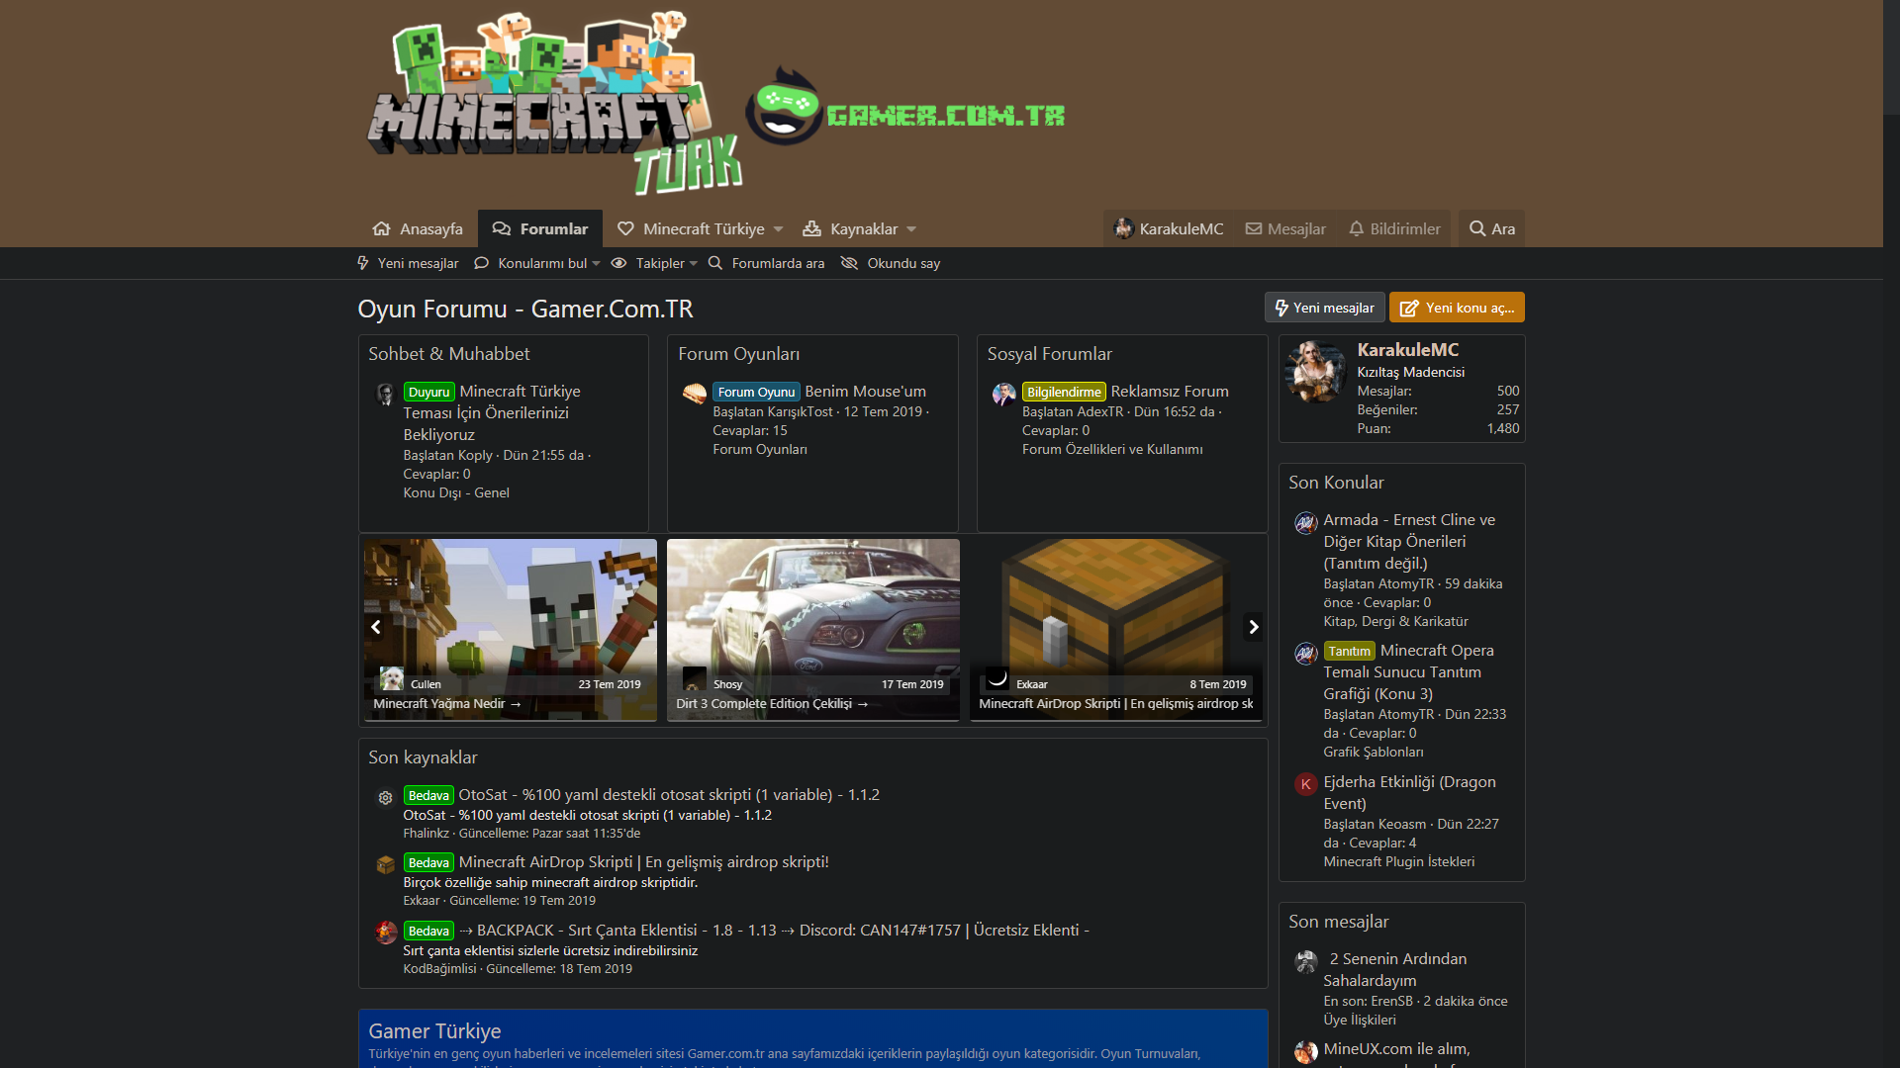Open the Gamer Türkiye category heading
Screen dimensions: 1900x1068
(x=434, y=1031)
